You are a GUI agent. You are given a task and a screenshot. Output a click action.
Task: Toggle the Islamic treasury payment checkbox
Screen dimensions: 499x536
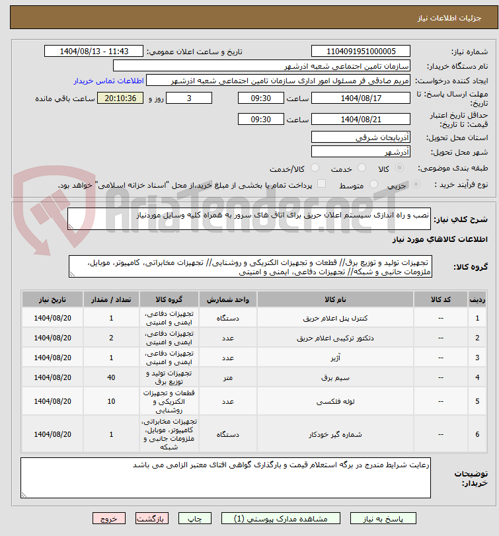click(321, 184)
